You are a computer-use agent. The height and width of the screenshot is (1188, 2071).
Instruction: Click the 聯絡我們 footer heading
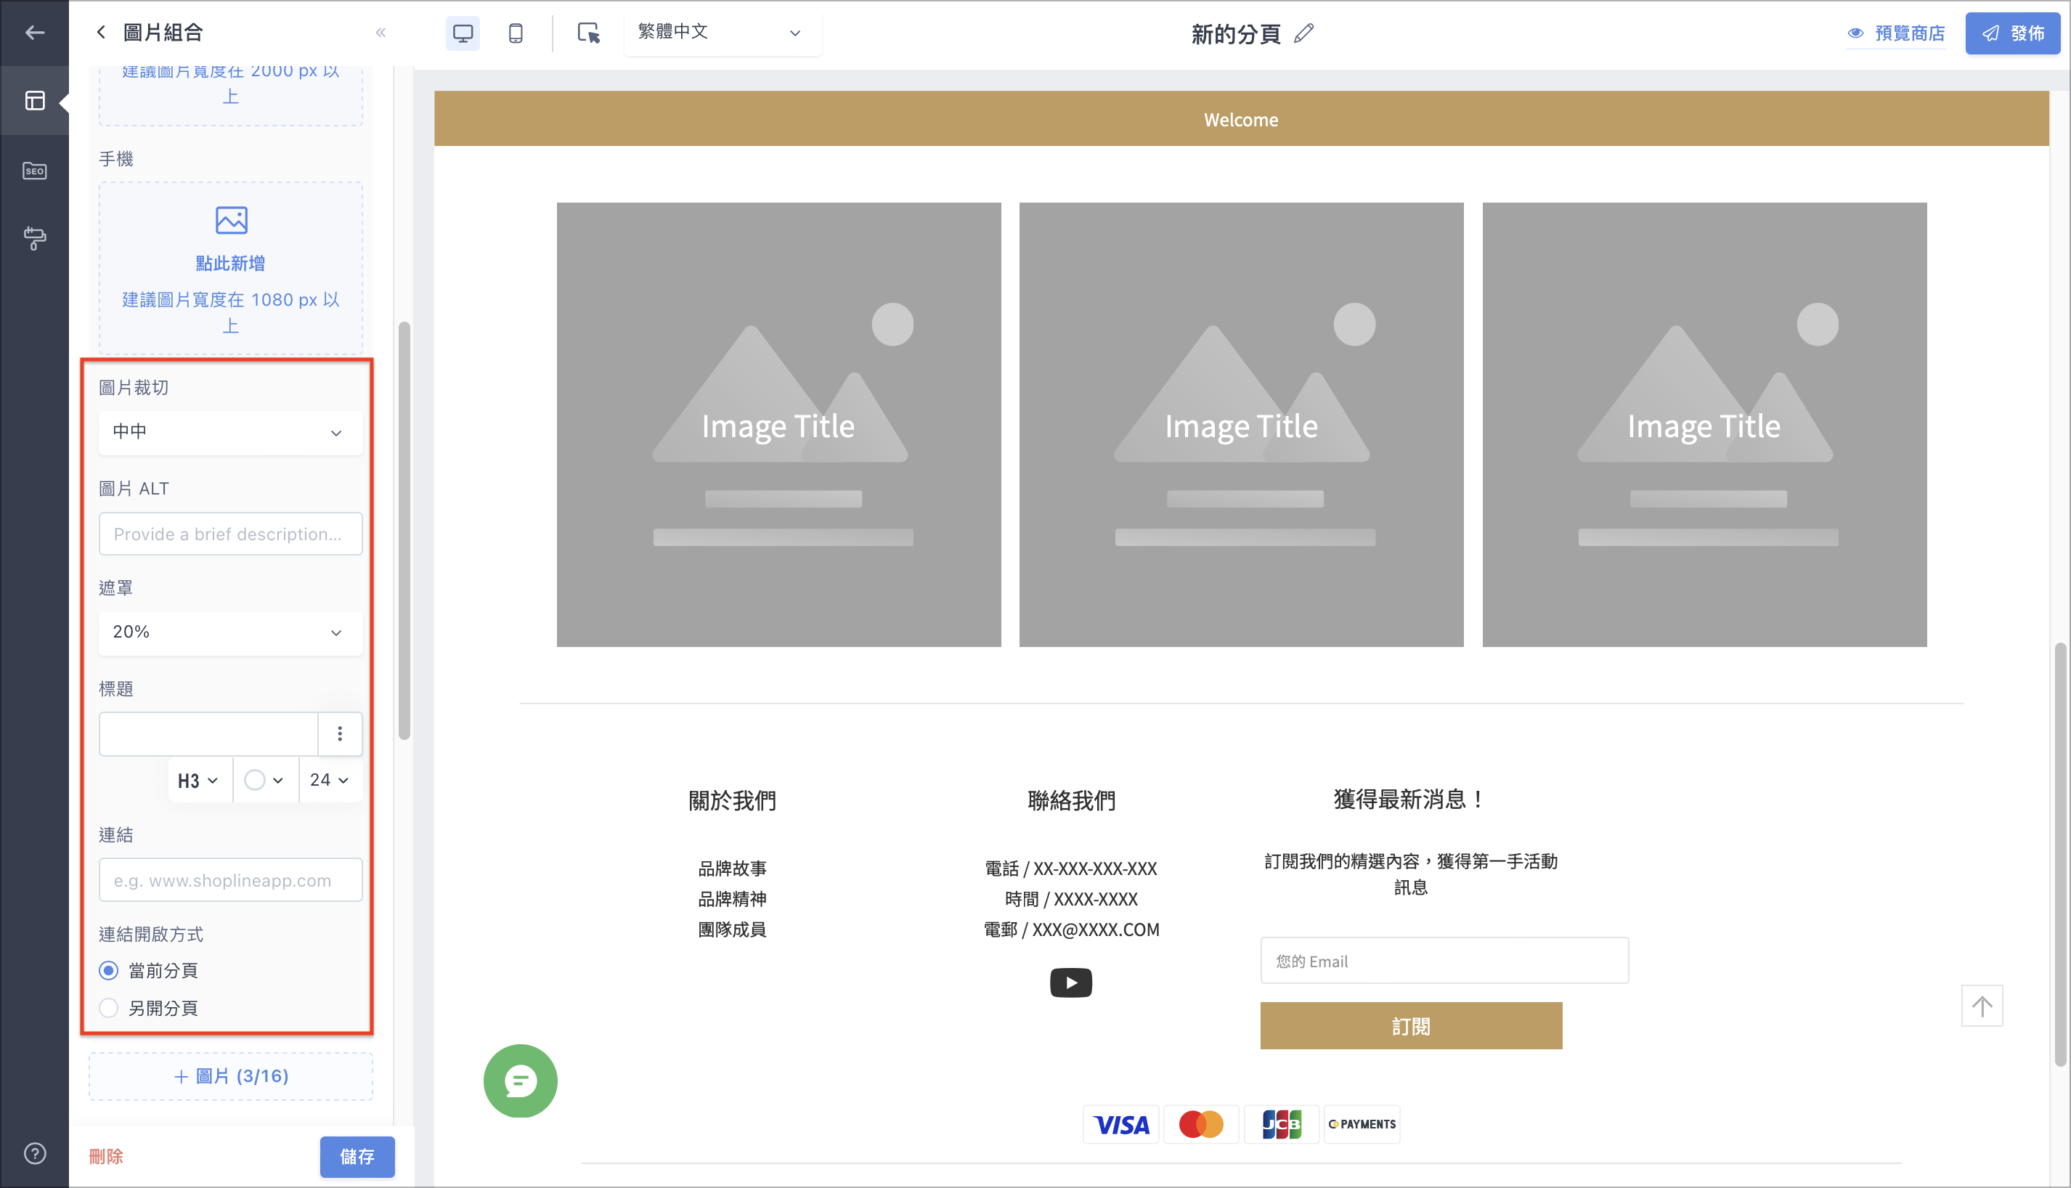click(1071, 800)
